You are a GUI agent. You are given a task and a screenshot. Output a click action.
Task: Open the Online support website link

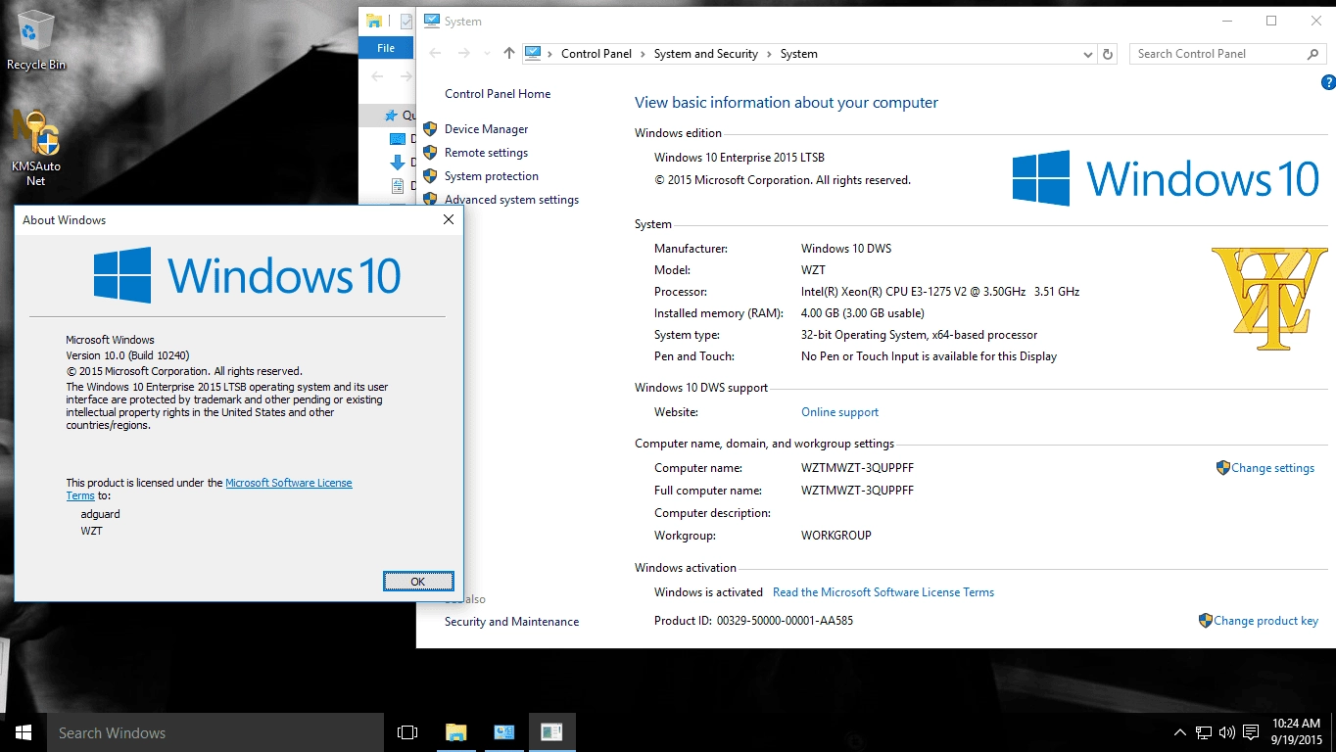tap(839, 412)
